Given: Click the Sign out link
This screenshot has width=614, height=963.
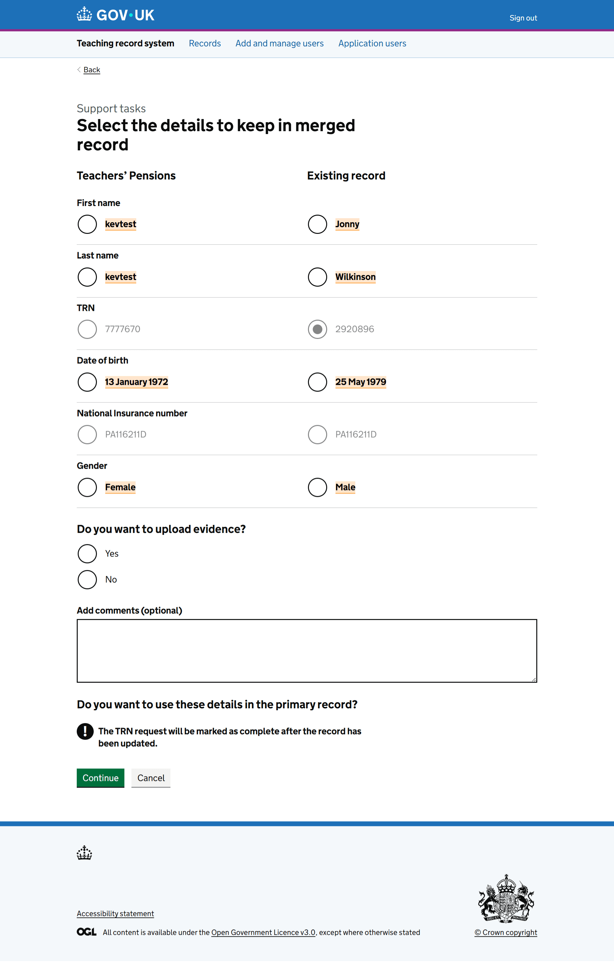Looking at the screenshot, I should coord(523,18).
